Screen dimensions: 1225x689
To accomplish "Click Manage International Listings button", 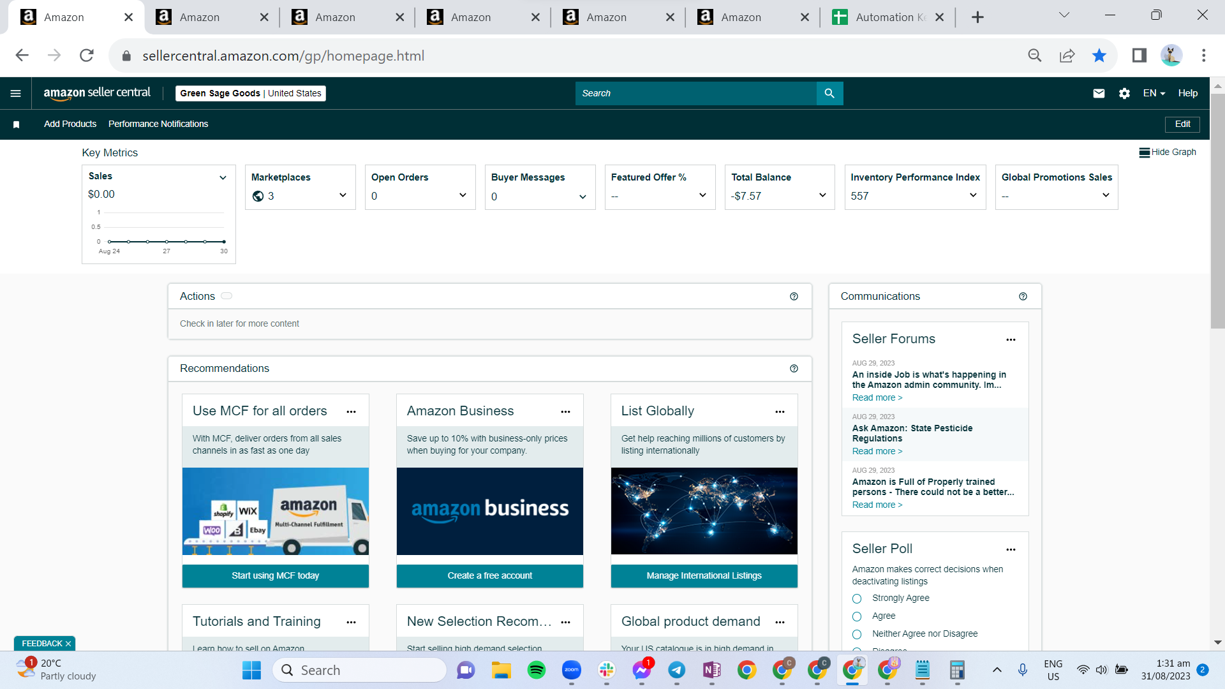I will tap(704, 575).
